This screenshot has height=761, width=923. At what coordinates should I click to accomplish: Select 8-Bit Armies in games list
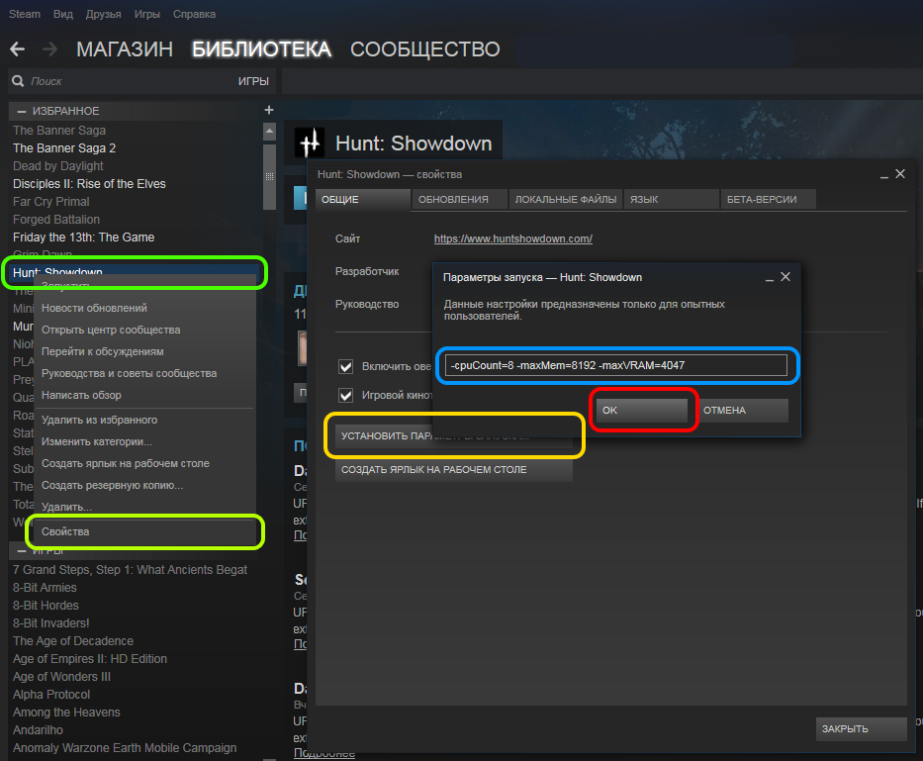pos(45,587)
